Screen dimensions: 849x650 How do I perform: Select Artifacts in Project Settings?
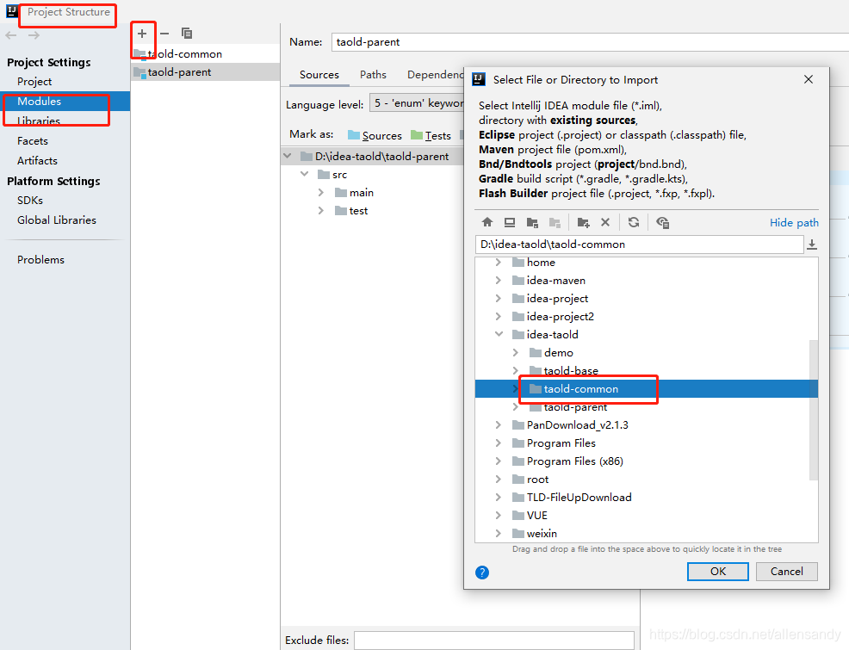[37, 161]
